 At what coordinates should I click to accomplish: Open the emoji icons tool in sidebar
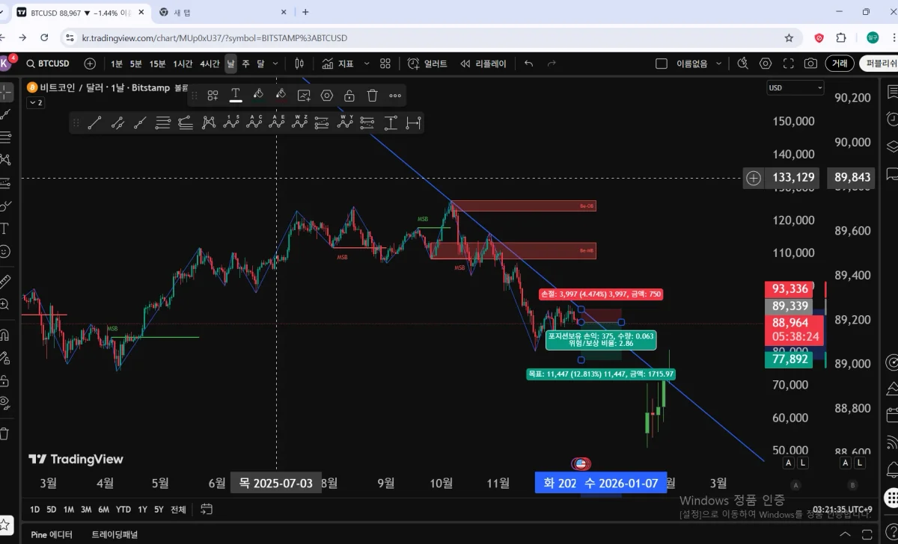click(5, 251)
